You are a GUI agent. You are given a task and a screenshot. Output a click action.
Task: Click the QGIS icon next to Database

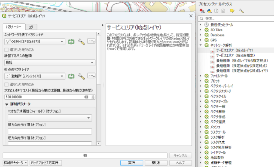point(207,35)
